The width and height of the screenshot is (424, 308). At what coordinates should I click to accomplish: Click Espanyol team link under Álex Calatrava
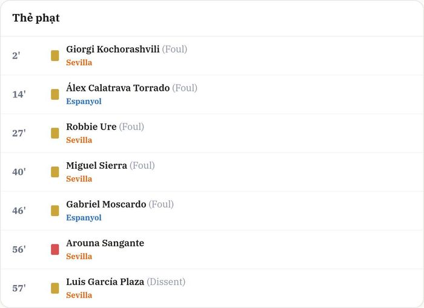coord(84,102)
